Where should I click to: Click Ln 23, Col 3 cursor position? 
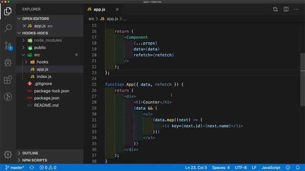(x=196, y=168)
